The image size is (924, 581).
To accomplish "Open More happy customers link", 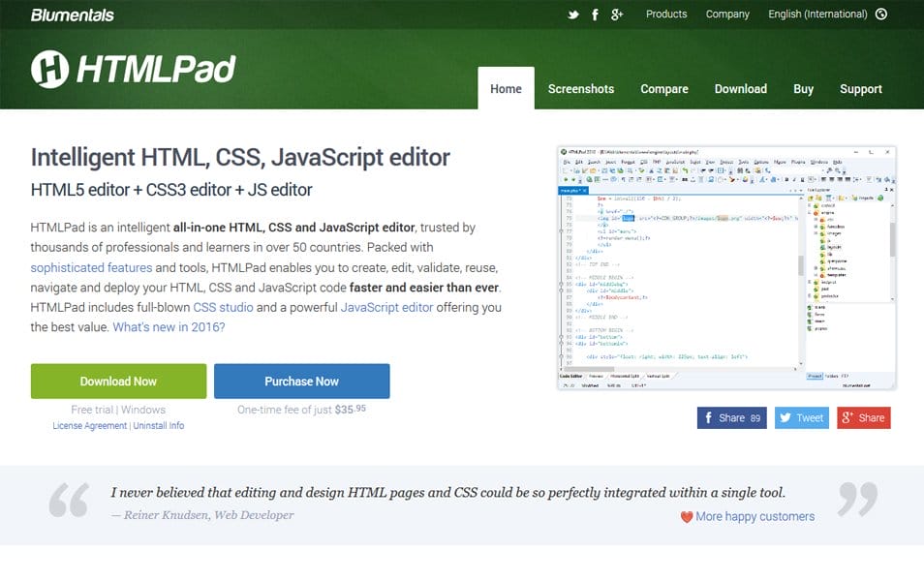I will click(755, 516).
